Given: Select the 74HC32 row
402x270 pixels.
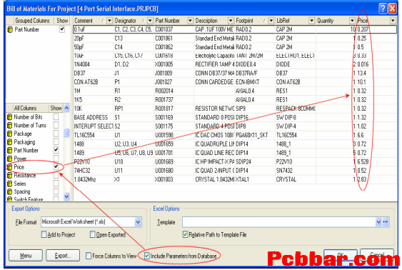Looking at the screenshot, I should [x=235, y=171].
